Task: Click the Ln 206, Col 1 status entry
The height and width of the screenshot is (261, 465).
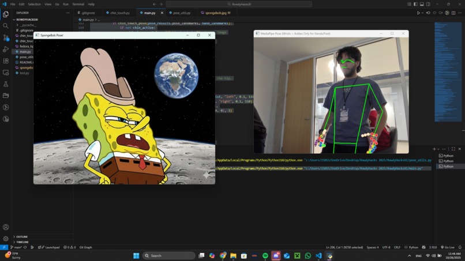Action: pyautogui.click(x=344, y=247)
